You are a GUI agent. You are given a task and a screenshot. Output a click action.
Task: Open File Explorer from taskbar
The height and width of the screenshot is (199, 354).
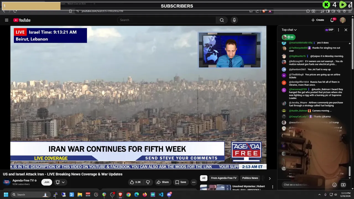tap(80, 195)
